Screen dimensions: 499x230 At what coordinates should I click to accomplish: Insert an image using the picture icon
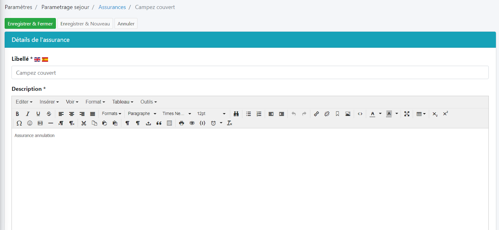348,114
